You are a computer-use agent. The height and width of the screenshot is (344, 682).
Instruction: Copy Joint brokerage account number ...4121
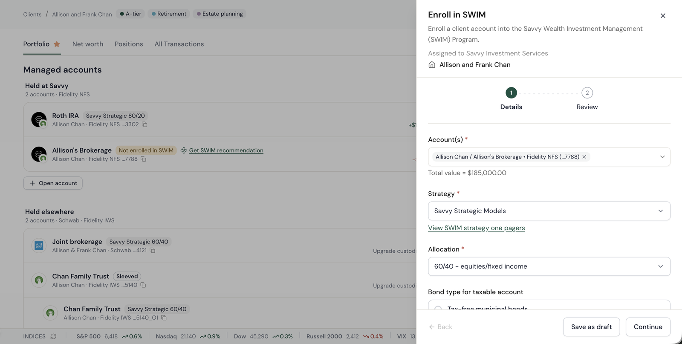[153, 250]
